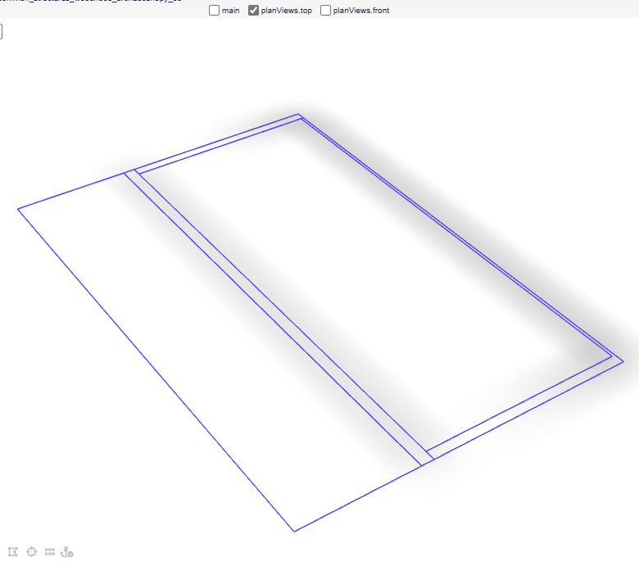Viewport: 639px width, 566px height.
Task: Click the small box at the left edge
Action: click(1, 32)
